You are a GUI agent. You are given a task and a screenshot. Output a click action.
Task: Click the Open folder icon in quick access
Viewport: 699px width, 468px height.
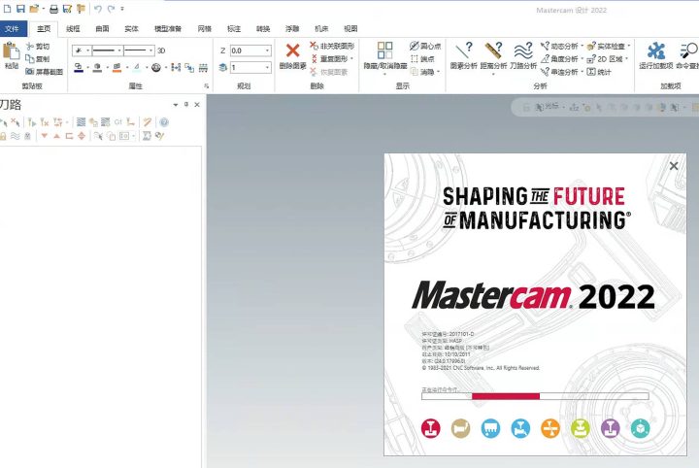click(x=34, y=9)
